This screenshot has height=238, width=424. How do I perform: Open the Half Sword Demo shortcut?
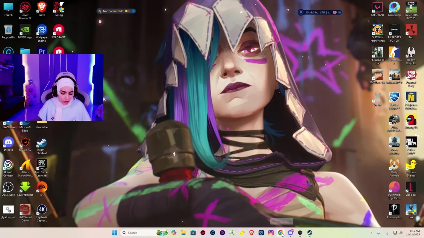coord(25,213)
